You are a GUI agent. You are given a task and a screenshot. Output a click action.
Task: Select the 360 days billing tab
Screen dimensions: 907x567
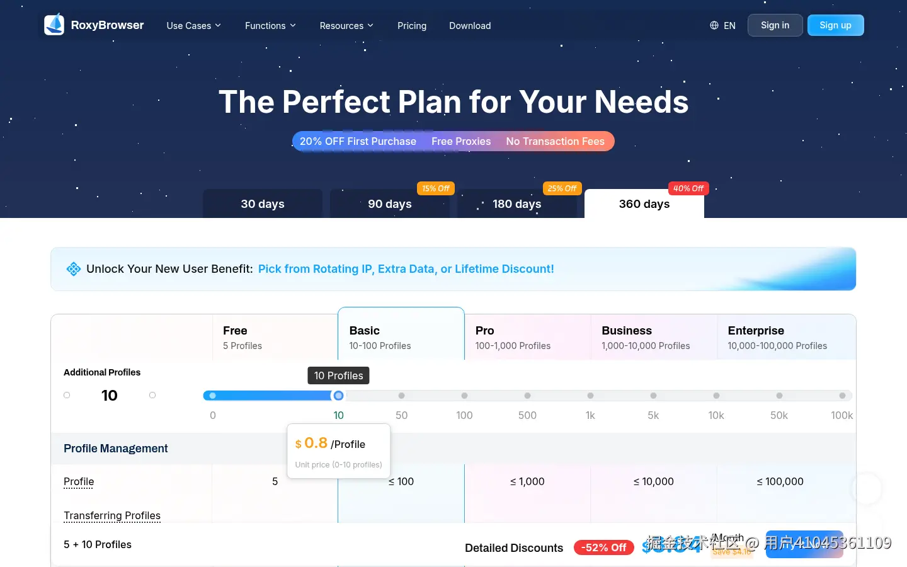[x=644, y=203]
